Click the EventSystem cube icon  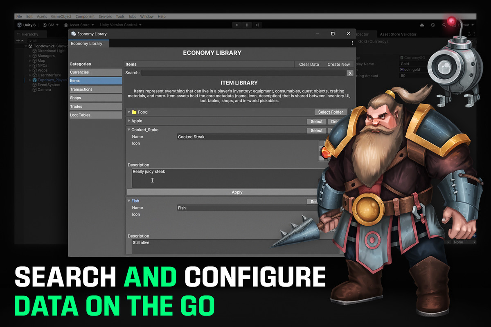coord(35,85)
